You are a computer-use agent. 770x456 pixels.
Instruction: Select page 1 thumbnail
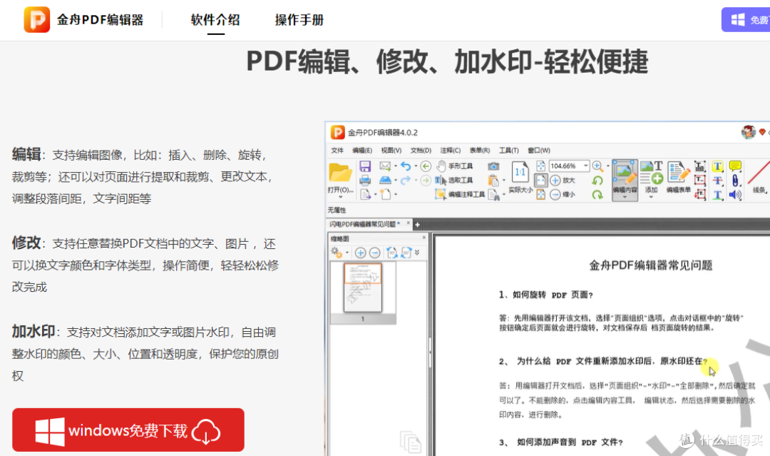click(363, 288)
